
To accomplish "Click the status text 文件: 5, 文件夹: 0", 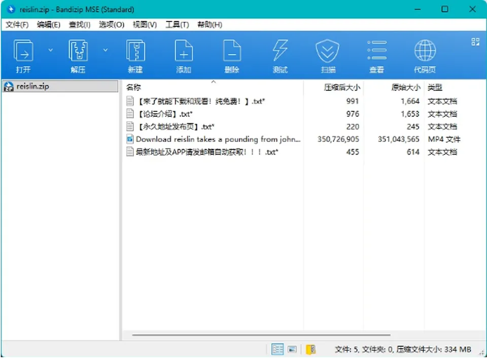I will coord(364,349).
